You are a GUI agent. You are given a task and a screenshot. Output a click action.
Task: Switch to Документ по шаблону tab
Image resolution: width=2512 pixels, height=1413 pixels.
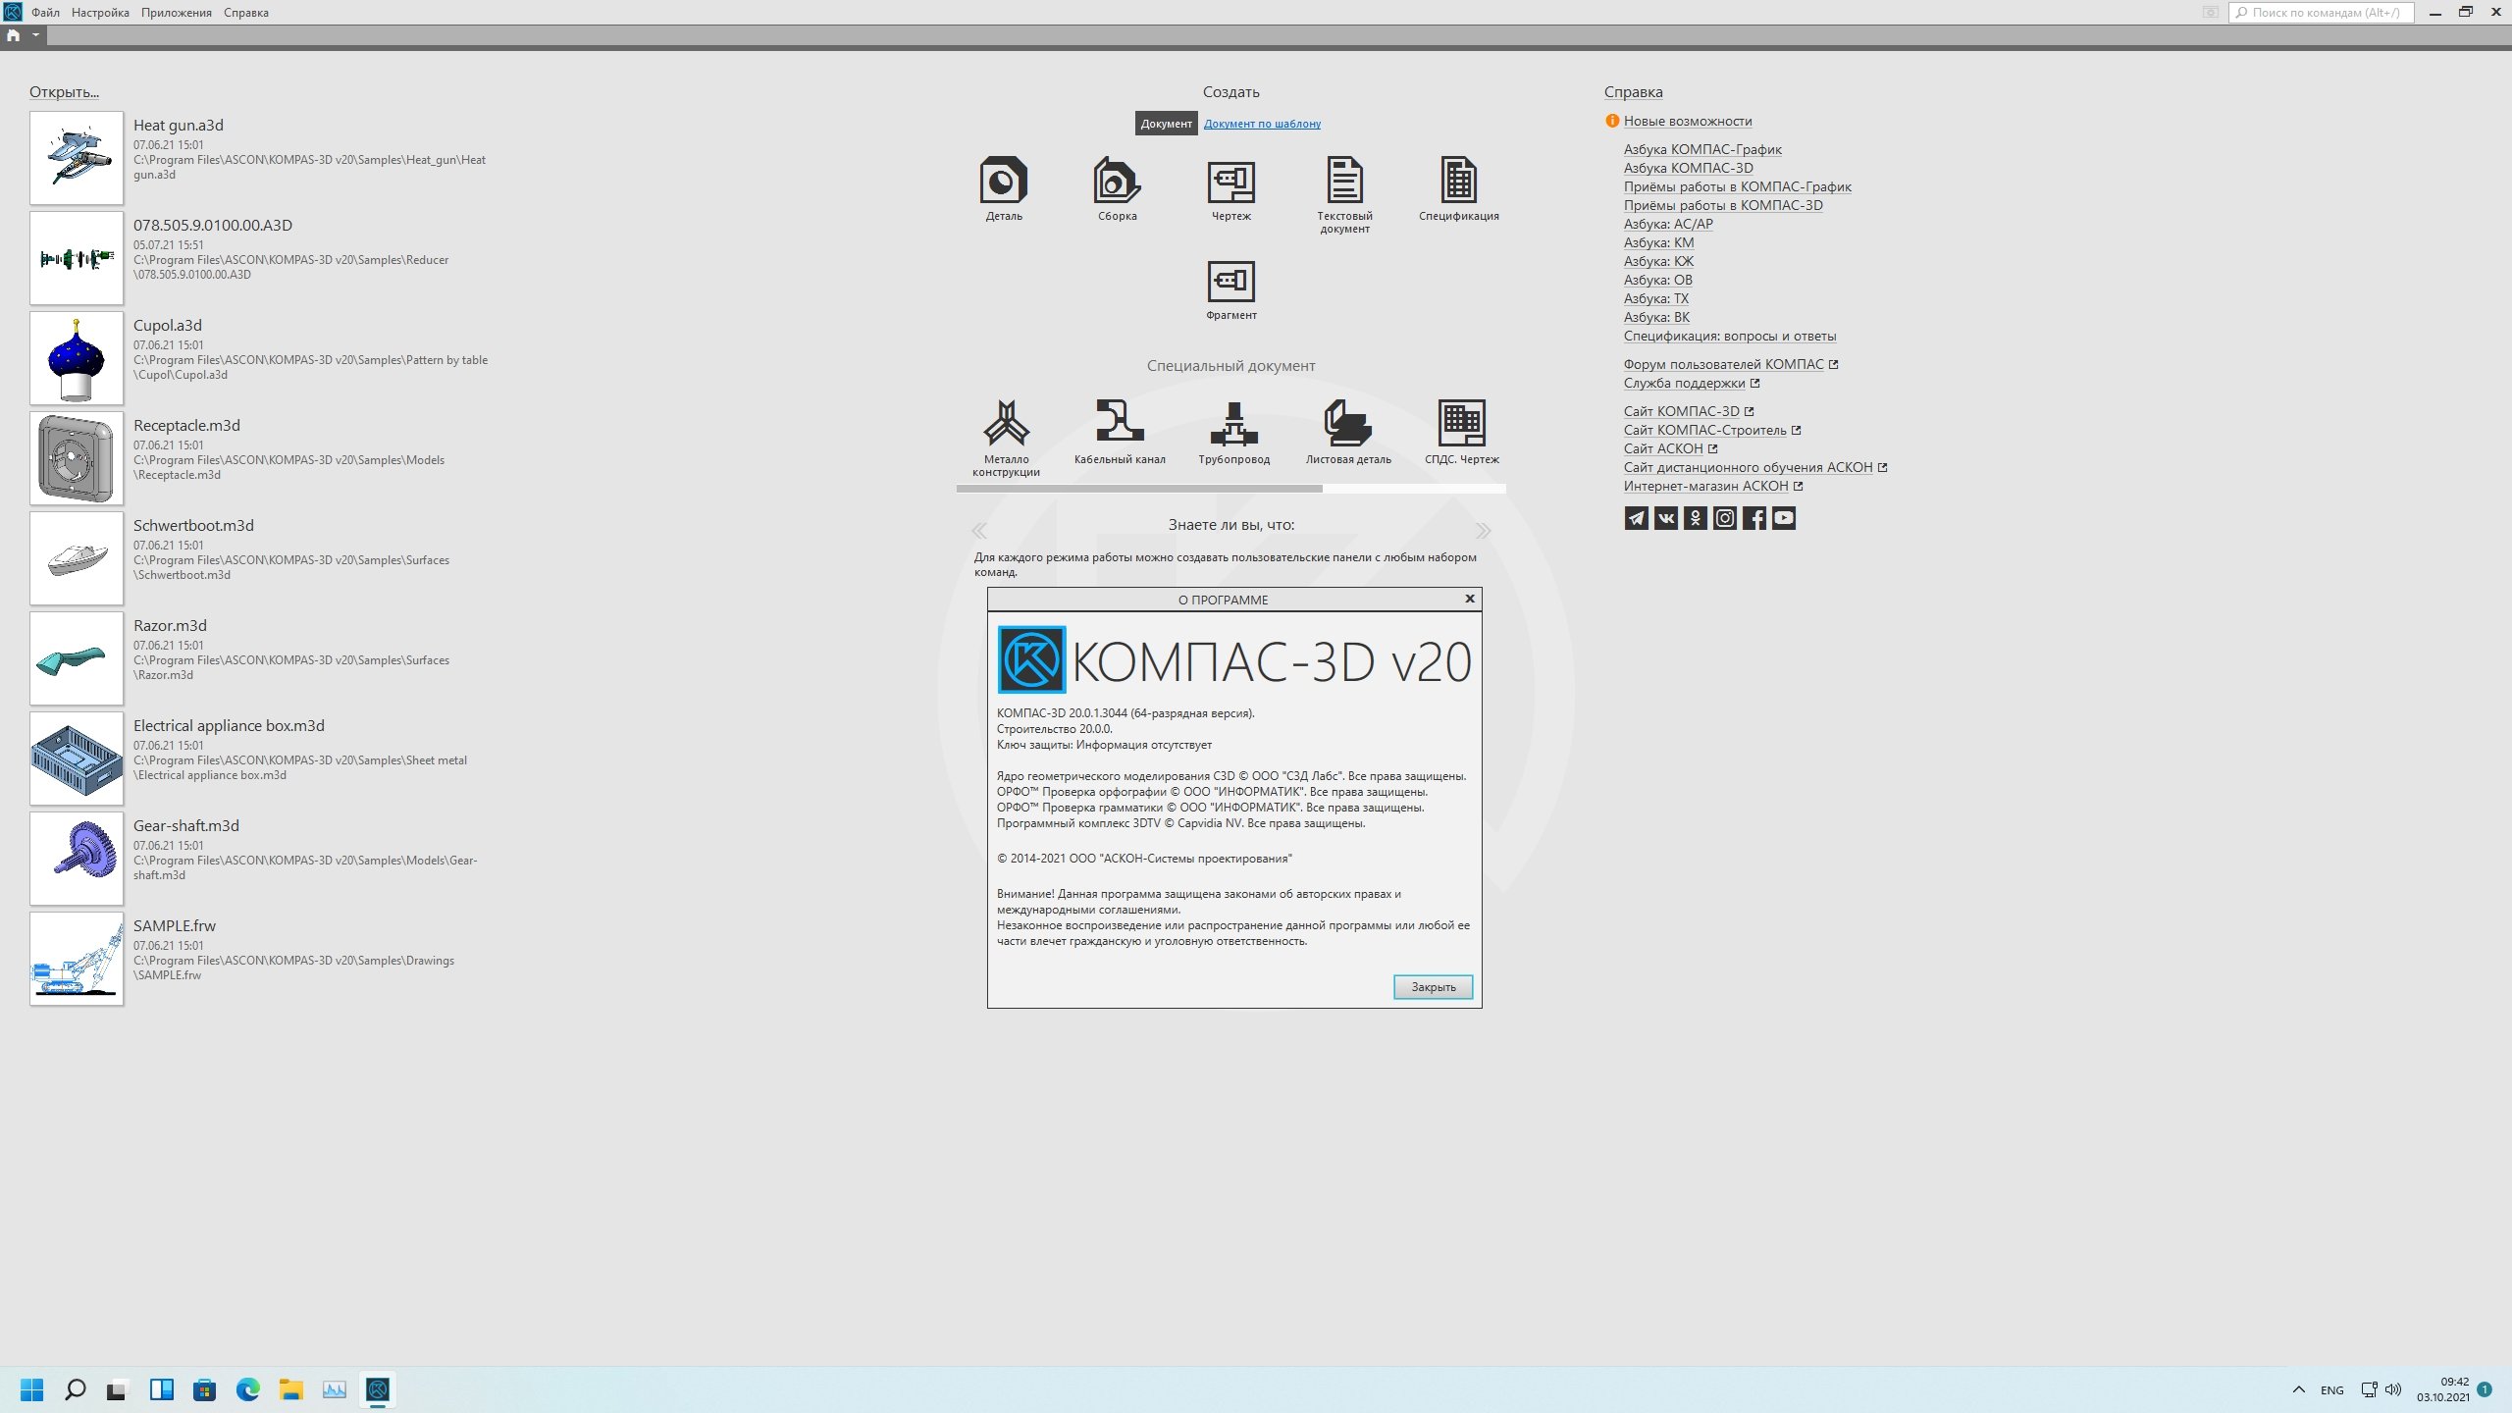click(1262, 124)
